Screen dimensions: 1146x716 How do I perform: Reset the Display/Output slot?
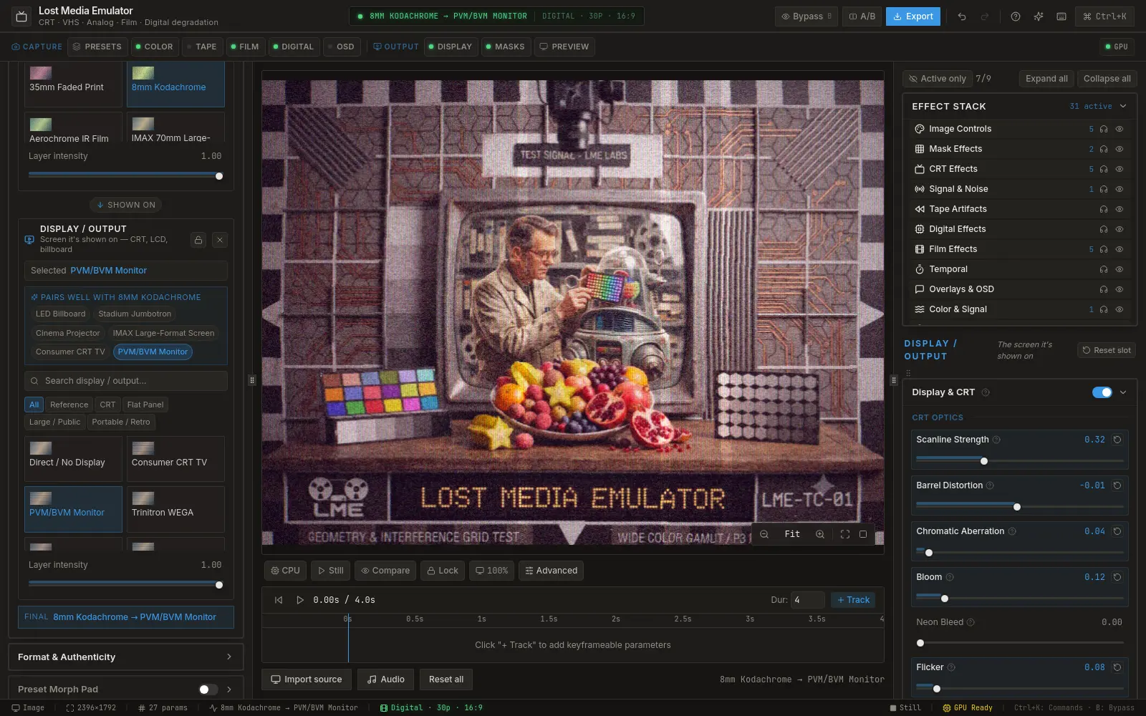(x=1107, y=350)
